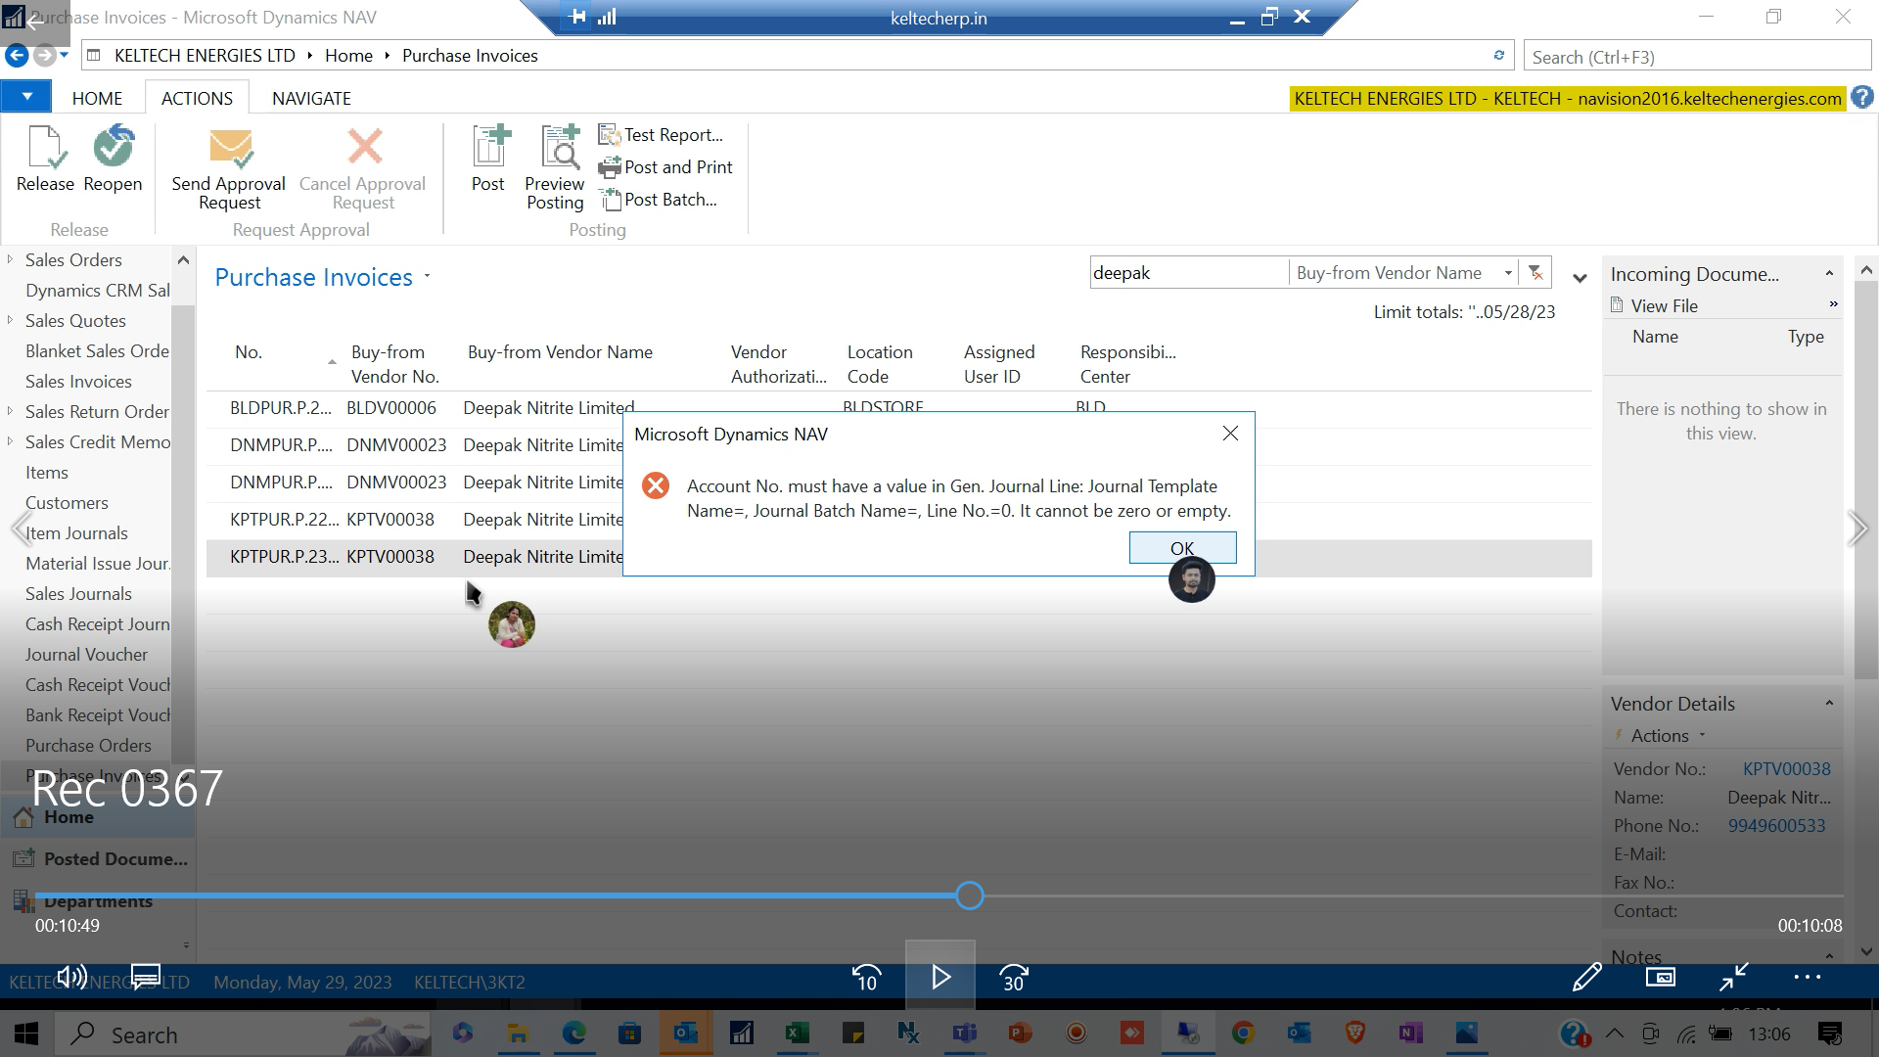Collapse the Incoming Documents pane
Screen dimensions: 1879x1057
(1828, 274)
